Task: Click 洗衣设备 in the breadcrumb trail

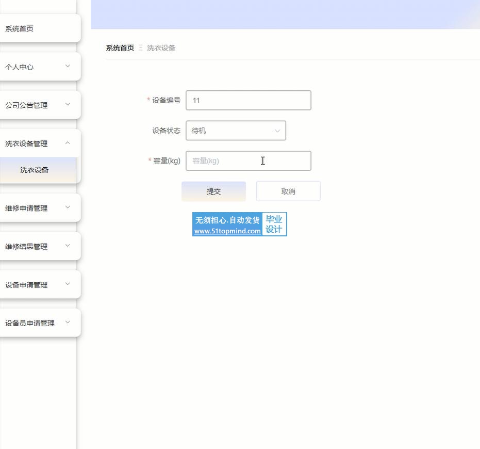Action: [161, 48]
